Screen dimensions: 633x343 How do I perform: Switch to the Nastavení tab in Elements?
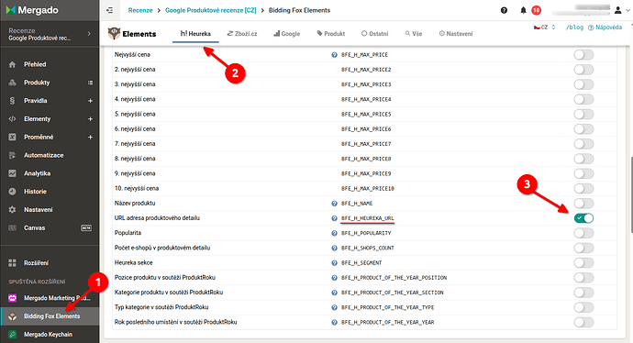click(x=456, y=34)
